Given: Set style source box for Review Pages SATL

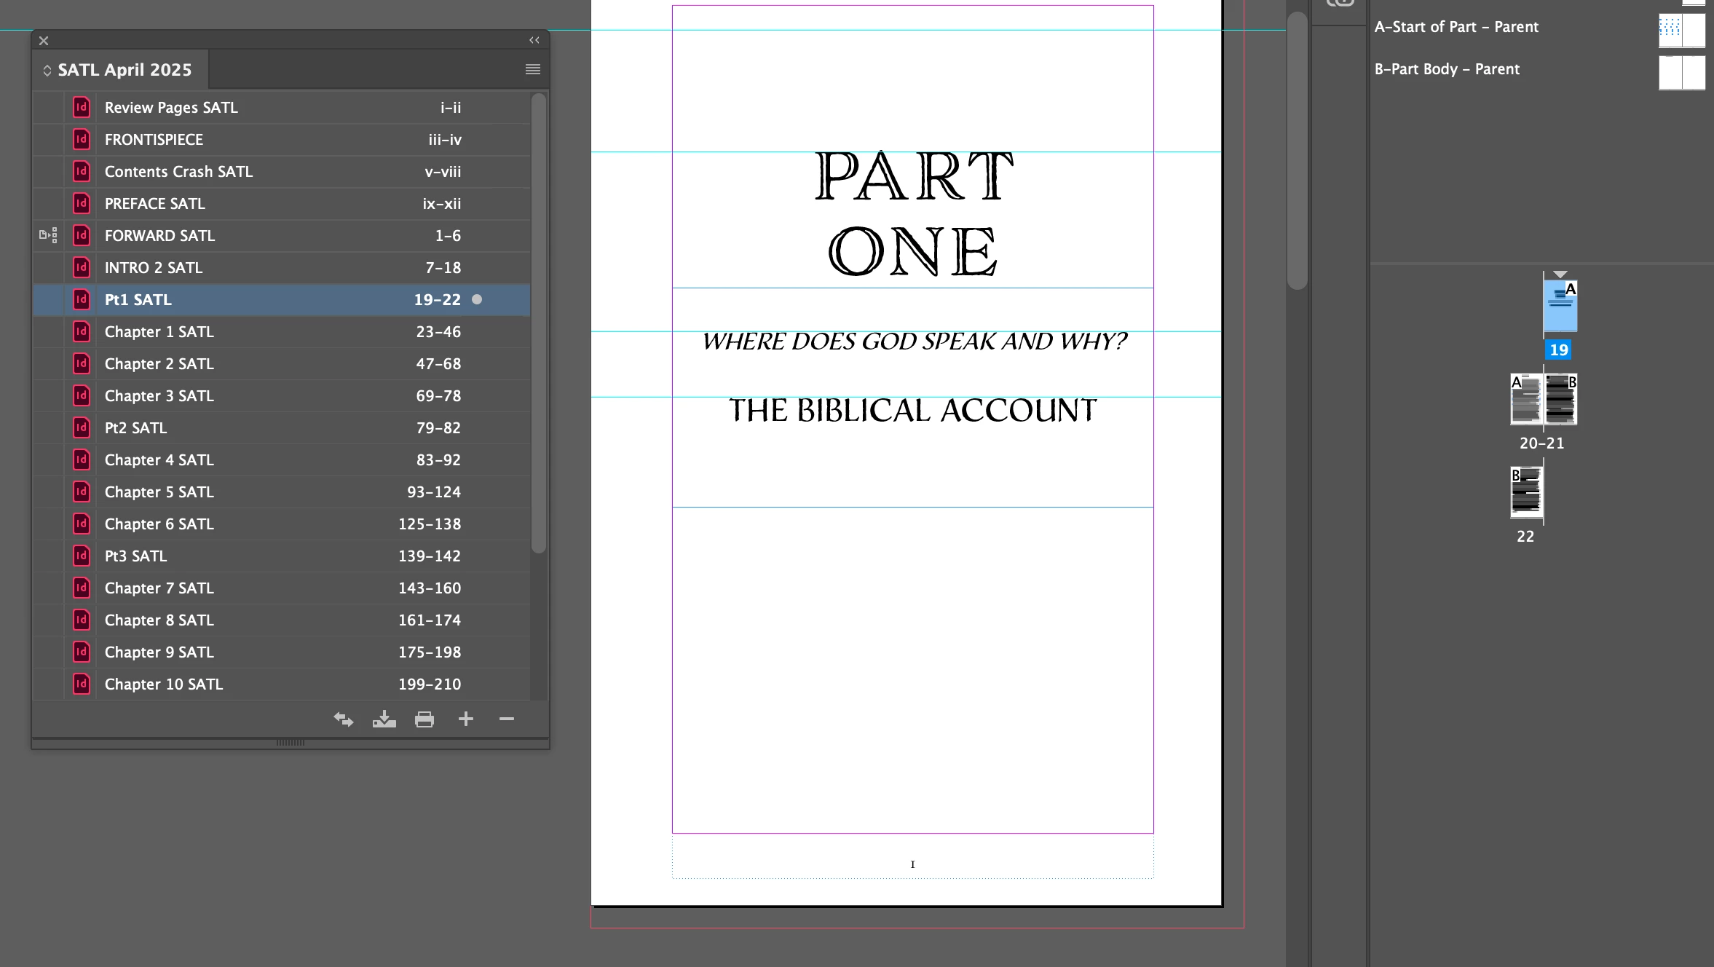Looking at the screenshot, I should [x=48, y=108].
